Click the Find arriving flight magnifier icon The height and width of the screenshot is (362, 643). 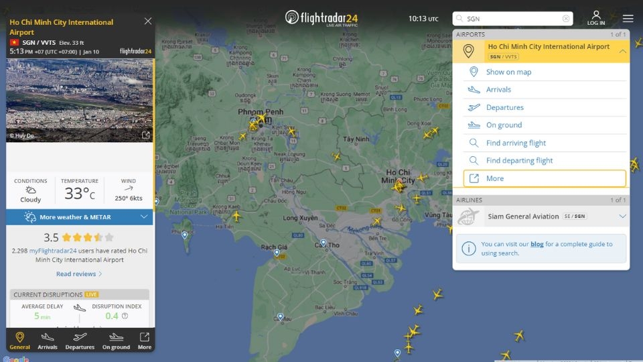coord(474,143)
